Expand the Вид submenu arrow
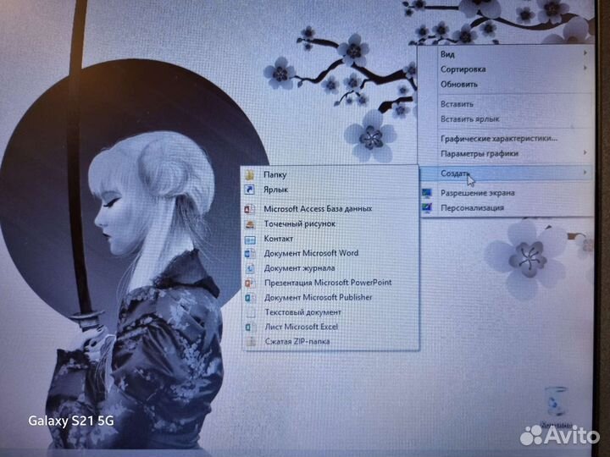The height and width of the screenshot is (457, 610). pyautogui.click(x=585, y=52)
